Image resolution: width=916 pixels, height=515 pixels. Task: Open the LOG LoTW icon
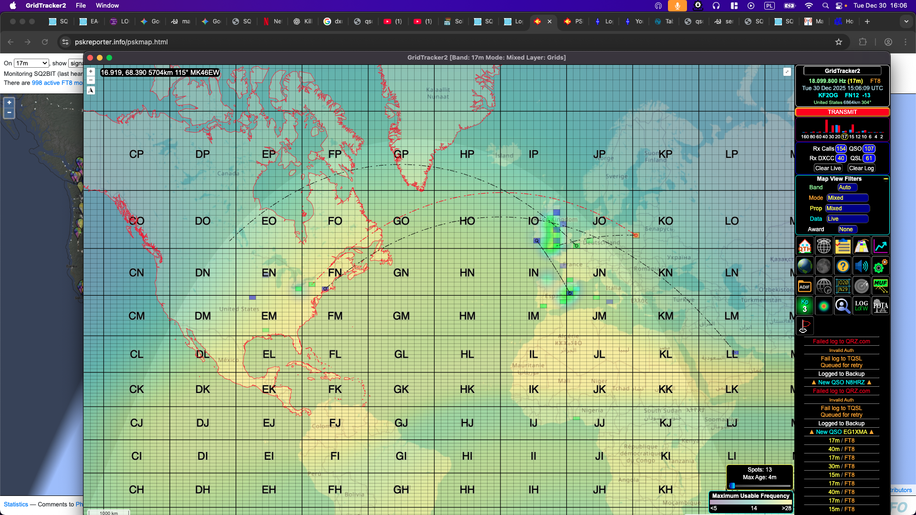(x=861, y=306)
